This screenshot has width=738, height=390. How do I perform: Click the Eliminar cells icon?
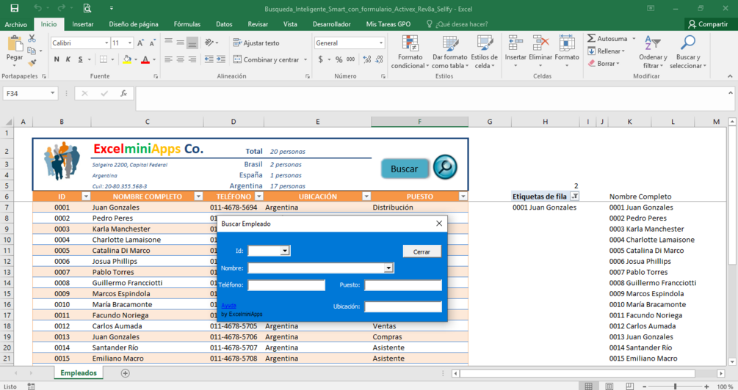tap(540, 43)
